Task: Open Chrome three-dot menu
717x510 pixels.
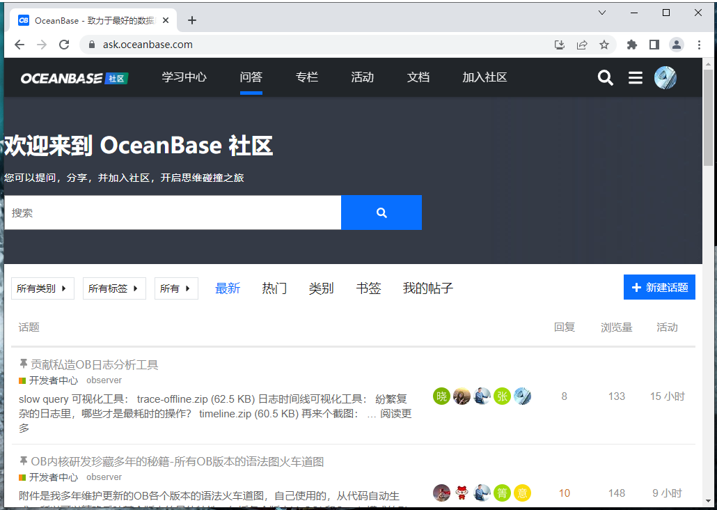Action: click(699, 45)
